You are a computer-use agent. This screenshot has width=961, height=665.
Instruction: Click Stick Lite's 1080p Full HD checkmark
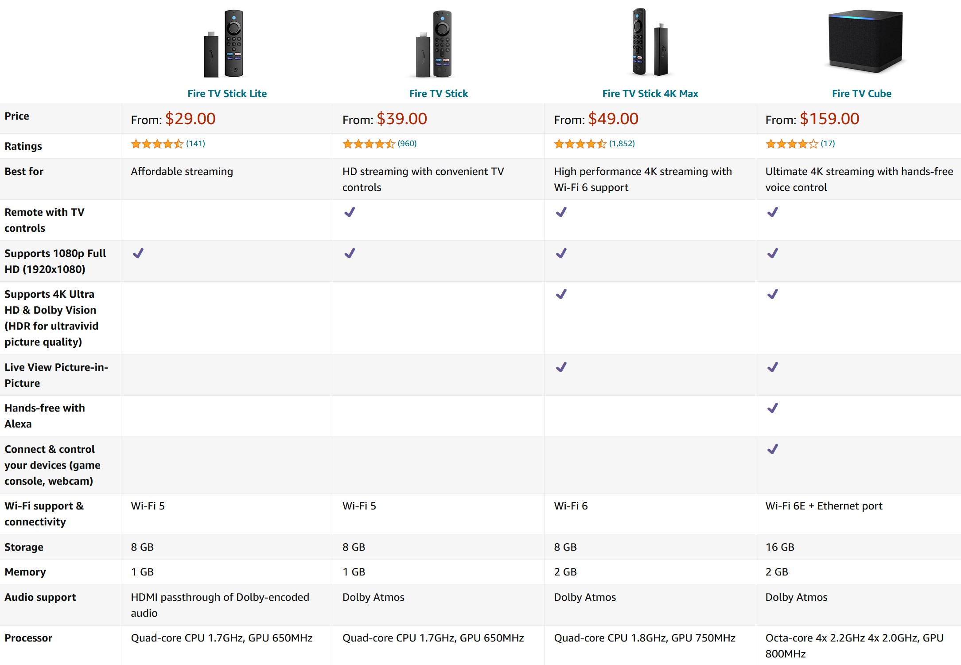pyautogui.click(x=138, y=253)
